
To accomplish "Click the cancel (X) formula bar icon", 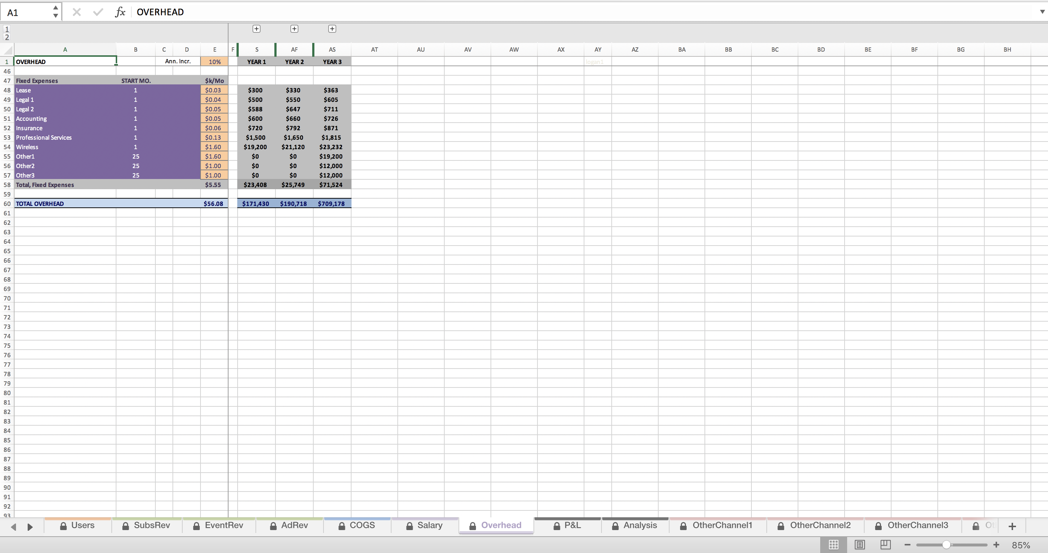I will point(76,12).
